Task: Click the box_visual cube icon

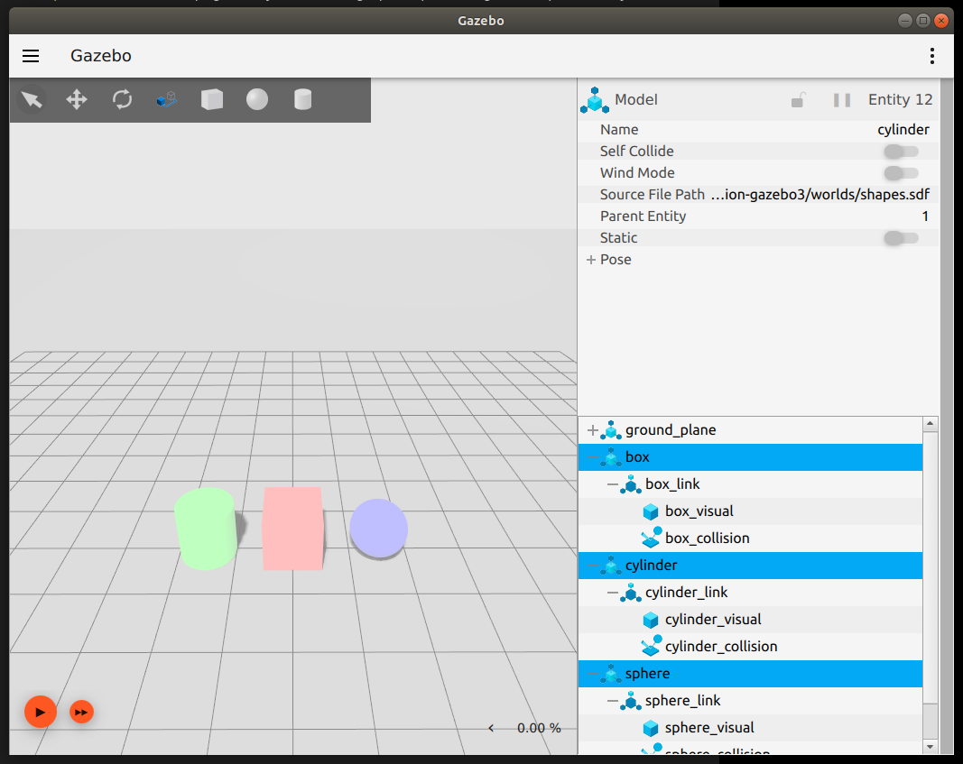Action: pyautogui.click(x=651, y=511)
